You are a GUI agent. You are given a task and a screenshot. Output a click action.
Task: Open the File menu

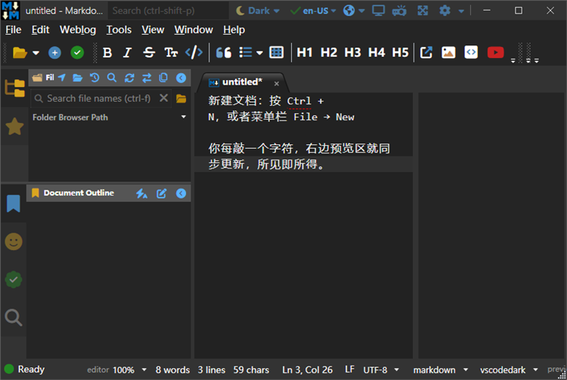pyautogui.click(x=14, y=29)
